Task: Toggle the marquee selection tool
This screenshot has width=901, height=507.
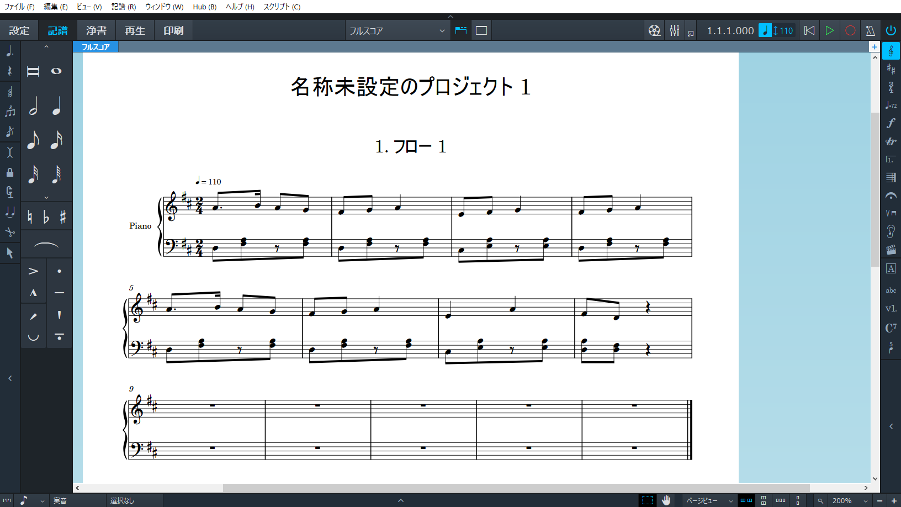Action: point(648,500)
